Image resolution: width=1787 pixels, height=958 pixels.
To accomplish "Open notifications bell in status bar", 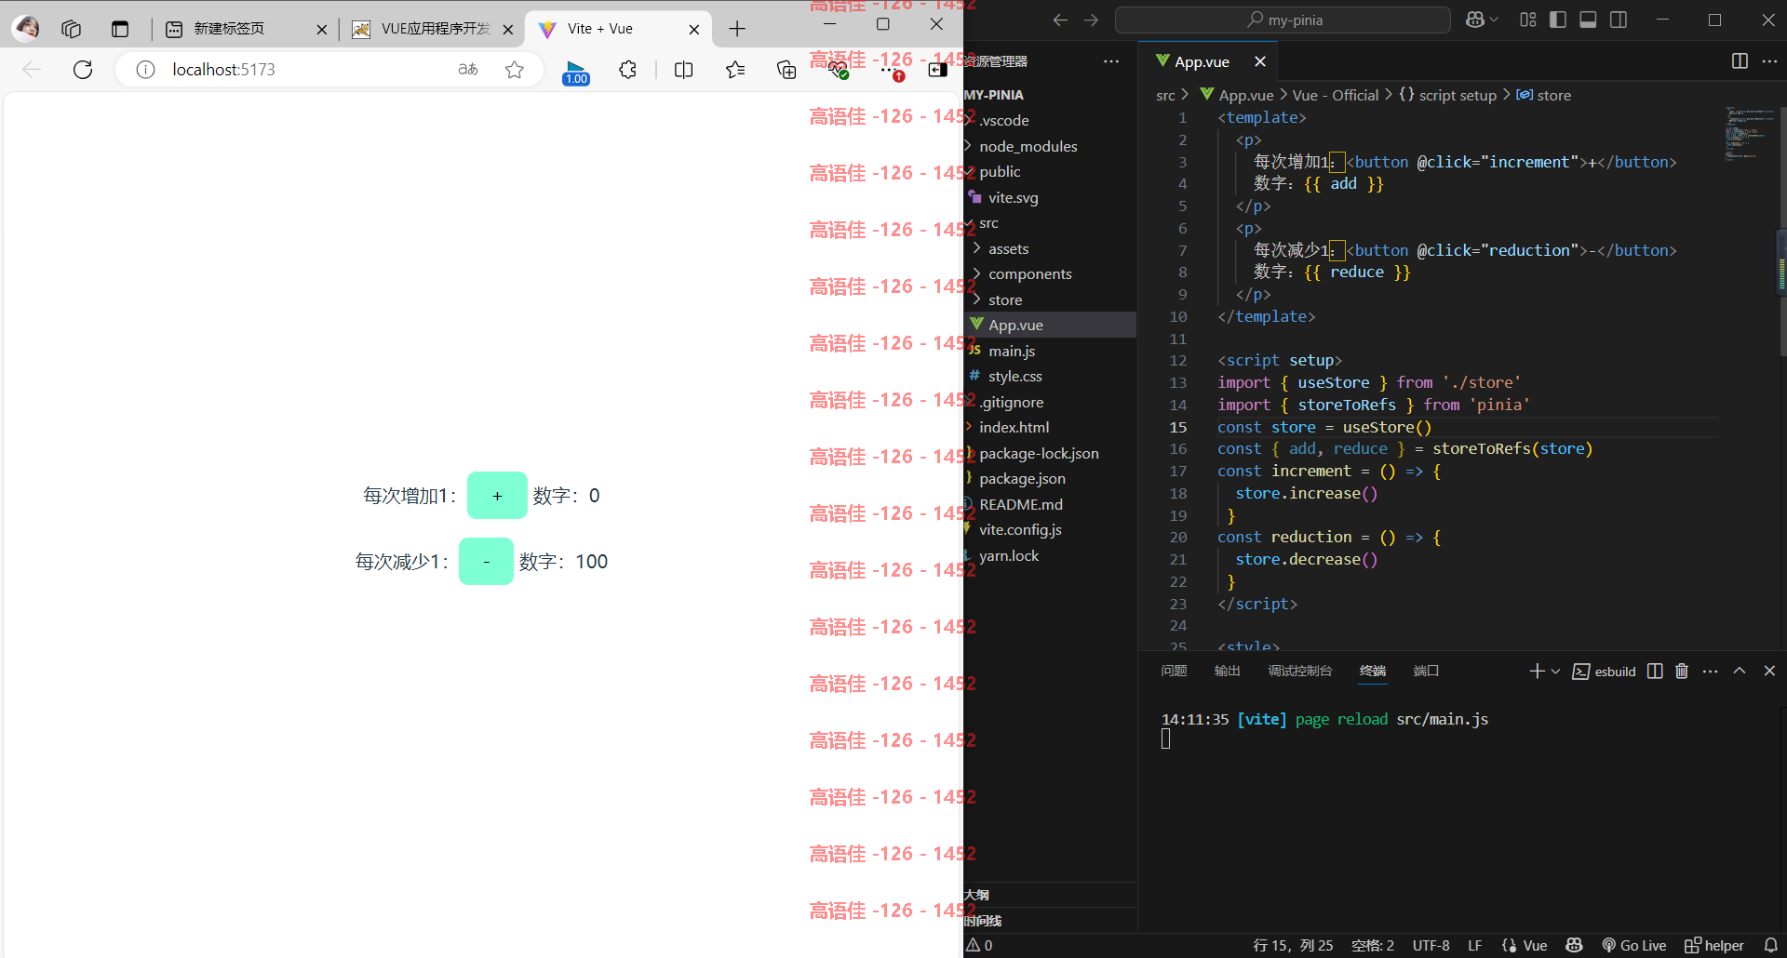I will [1770, 945].
